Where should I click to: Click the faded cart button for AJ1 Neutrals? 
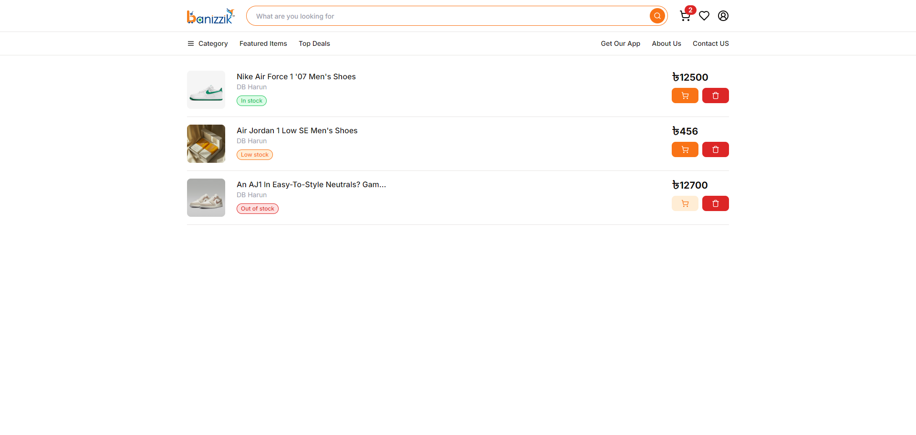(685, 203)
